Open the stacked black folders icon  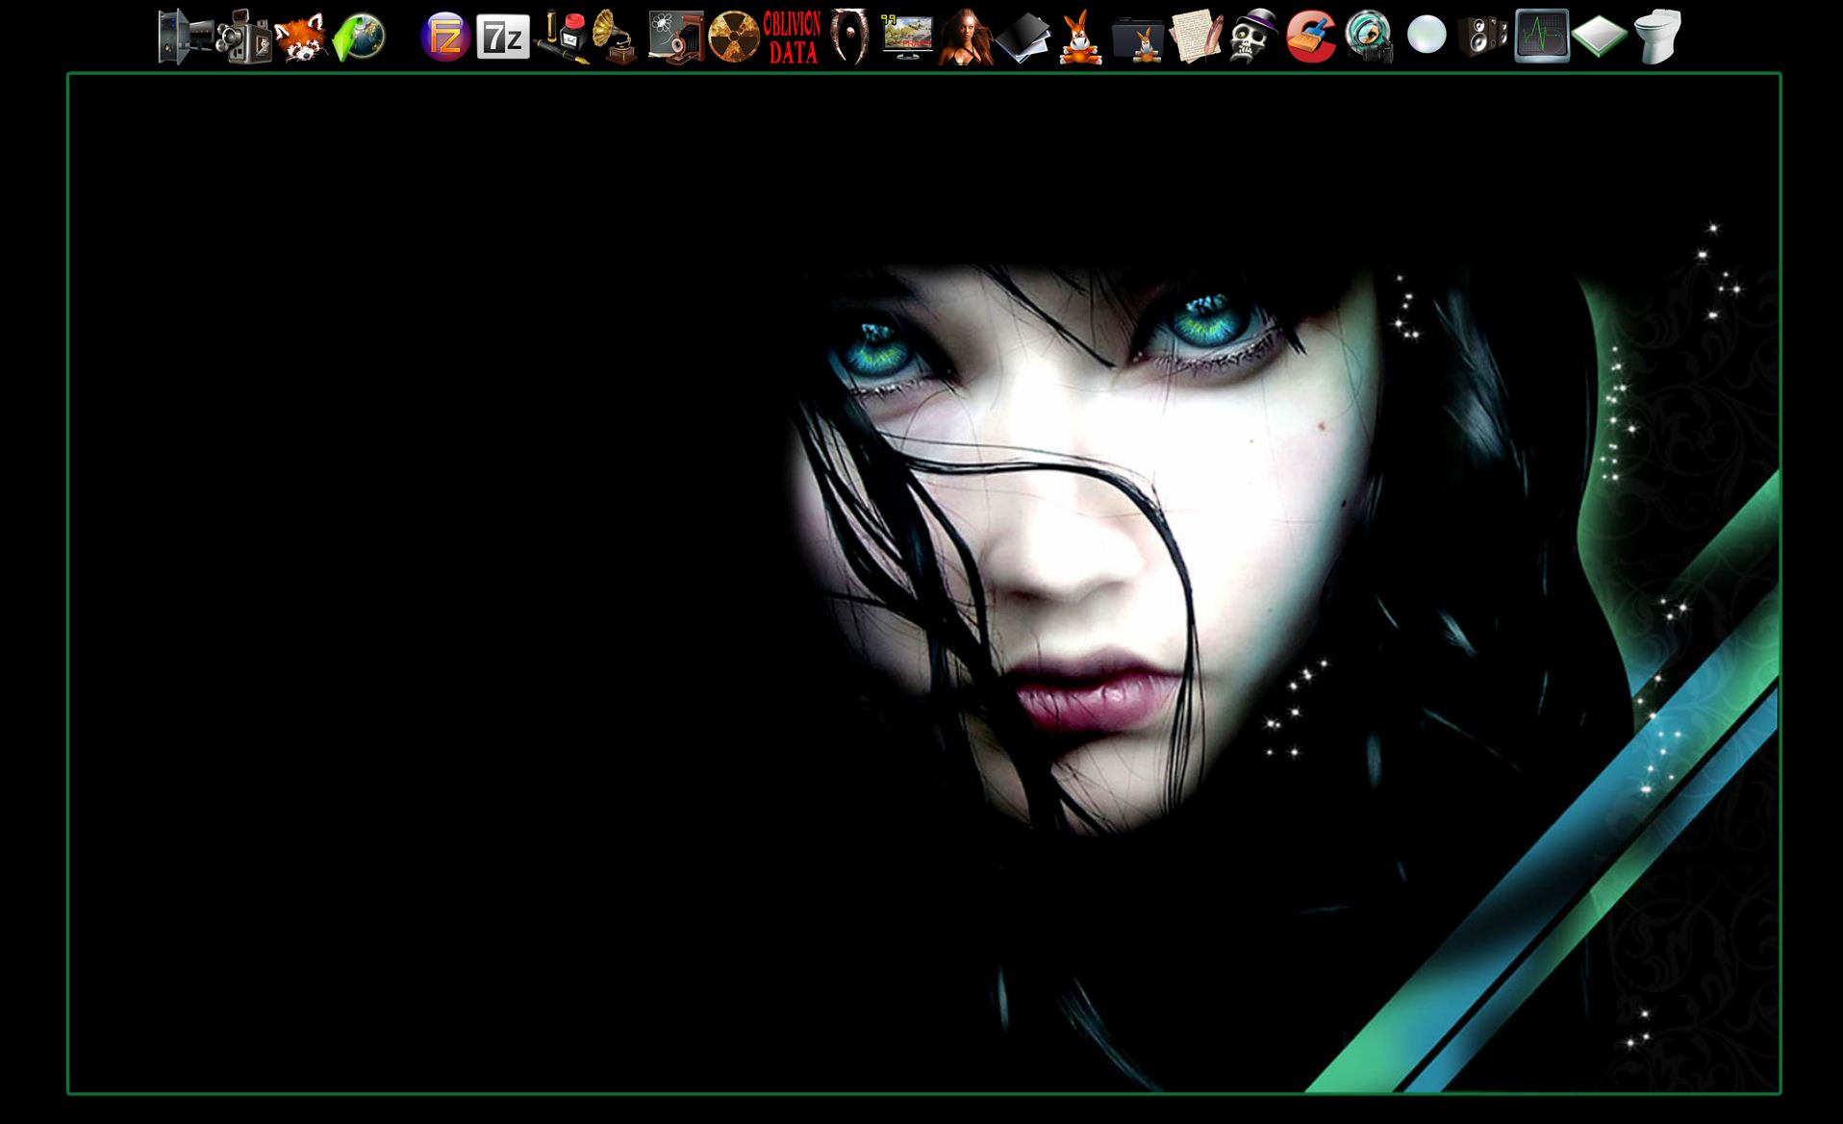tap(1022, 37)
